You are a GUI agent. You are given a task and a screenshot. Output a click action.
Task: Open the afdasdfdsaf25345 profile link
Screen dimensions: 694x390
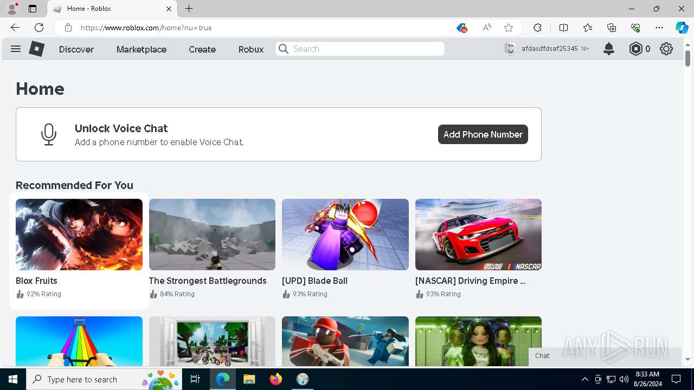point(550,49)
